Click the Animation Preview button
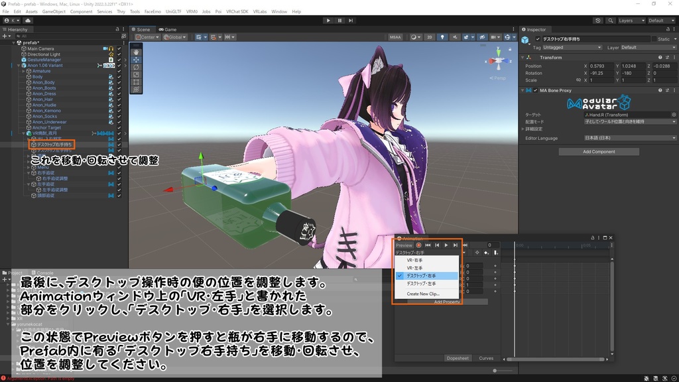The image size is (679, 382). (x=404, y=245)
